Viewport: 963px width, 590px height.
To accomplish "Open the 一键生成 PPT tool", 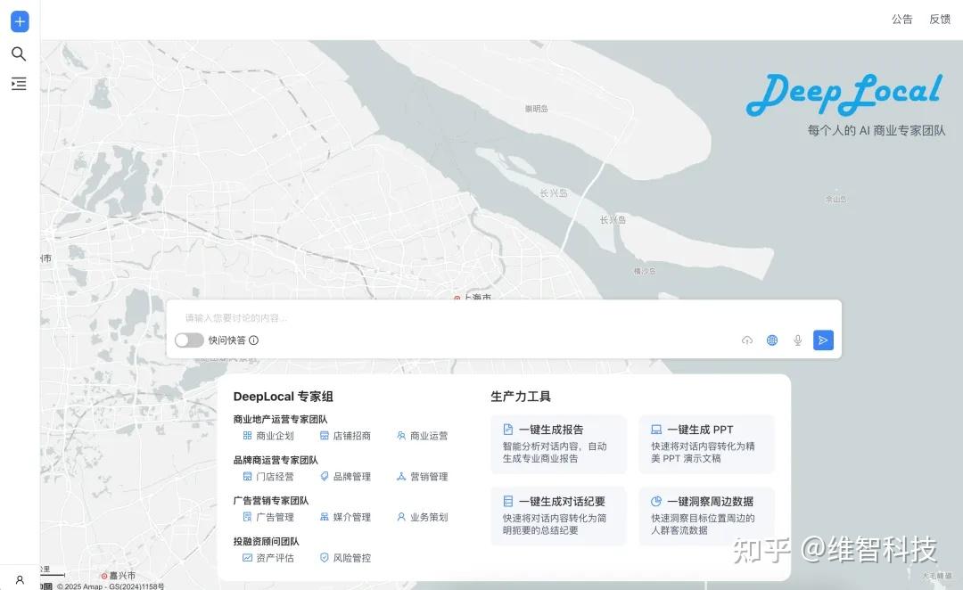I will [705, 443].
